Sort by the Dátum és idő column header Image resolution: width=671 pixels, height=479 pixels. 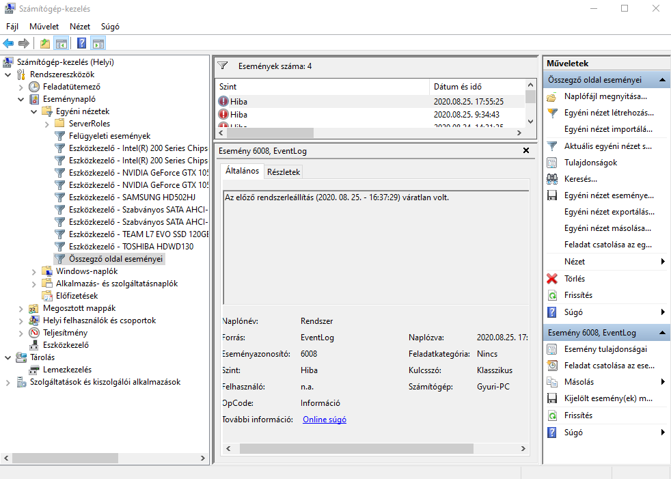click(x=477, y=87)
